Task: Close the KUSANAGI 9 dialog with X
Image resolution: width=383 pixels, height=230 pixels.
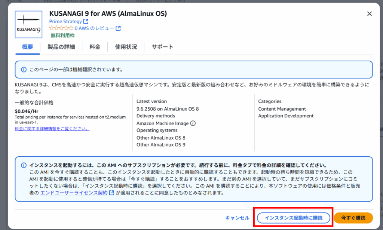Action: click(369, 14)
